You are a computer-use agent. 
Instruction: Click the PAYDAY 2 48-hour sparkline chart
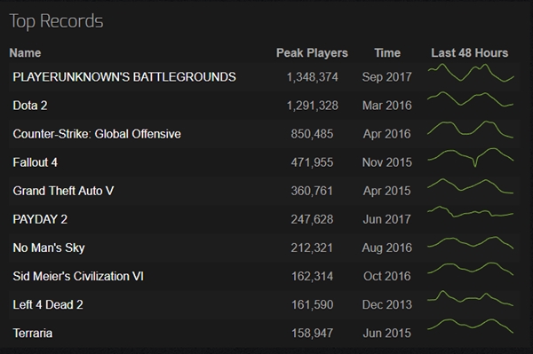coord(471,212)
